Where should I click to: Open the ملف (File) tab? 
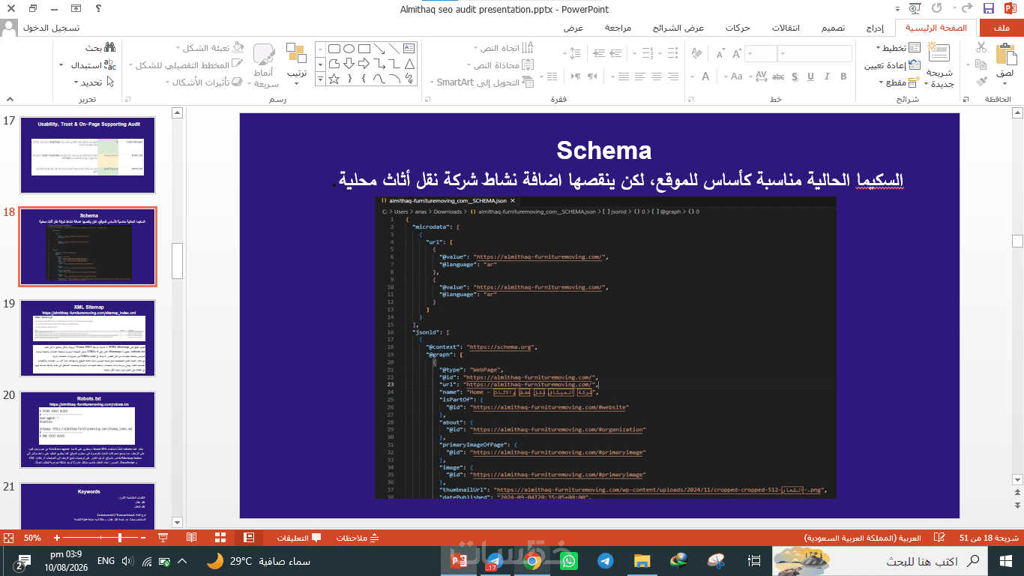pos(1001,28)
